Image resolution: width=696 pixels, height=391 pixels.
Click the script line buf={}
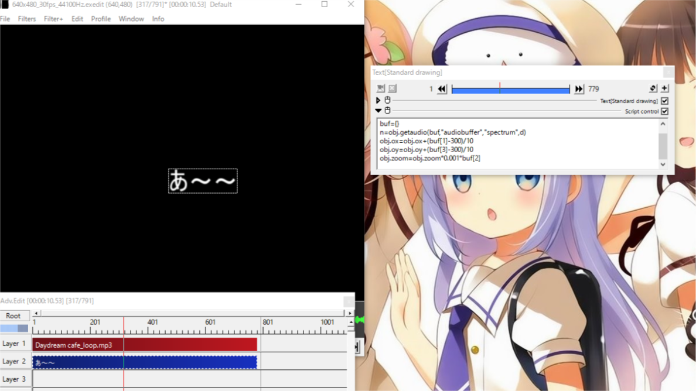(389, 124)
